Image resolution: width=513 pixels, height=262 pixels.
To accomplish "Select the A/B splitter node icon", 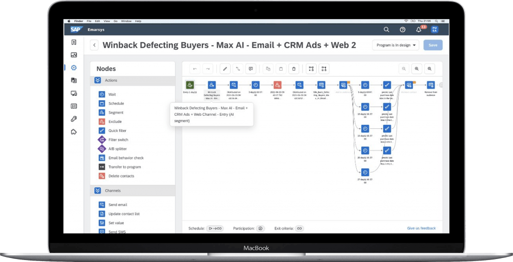I will [102, 149].
